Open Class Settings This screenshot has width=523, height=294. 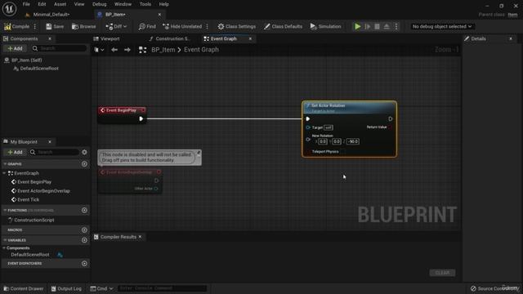(x=237, y=26)
